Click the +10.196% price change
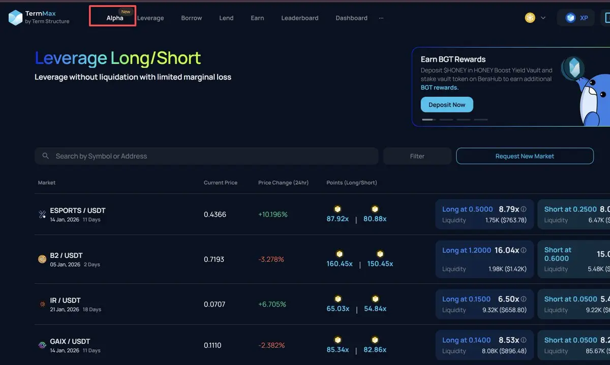Screen dimensions: 610x365 click(x=273, y=215)
